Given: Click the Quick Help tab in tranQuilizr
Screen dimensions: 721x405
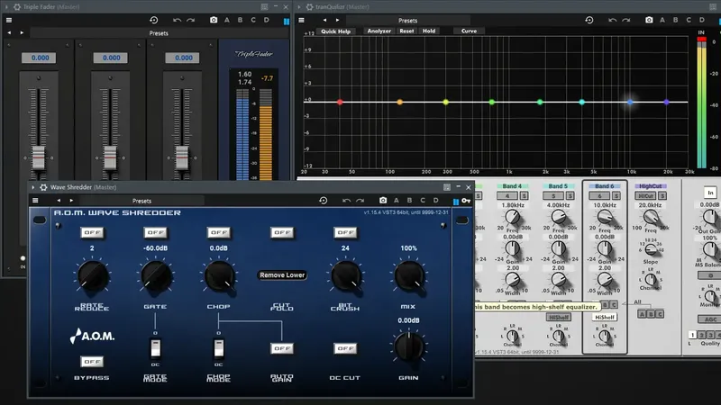Looking at the screenshot, I should (x=335, y=31).
